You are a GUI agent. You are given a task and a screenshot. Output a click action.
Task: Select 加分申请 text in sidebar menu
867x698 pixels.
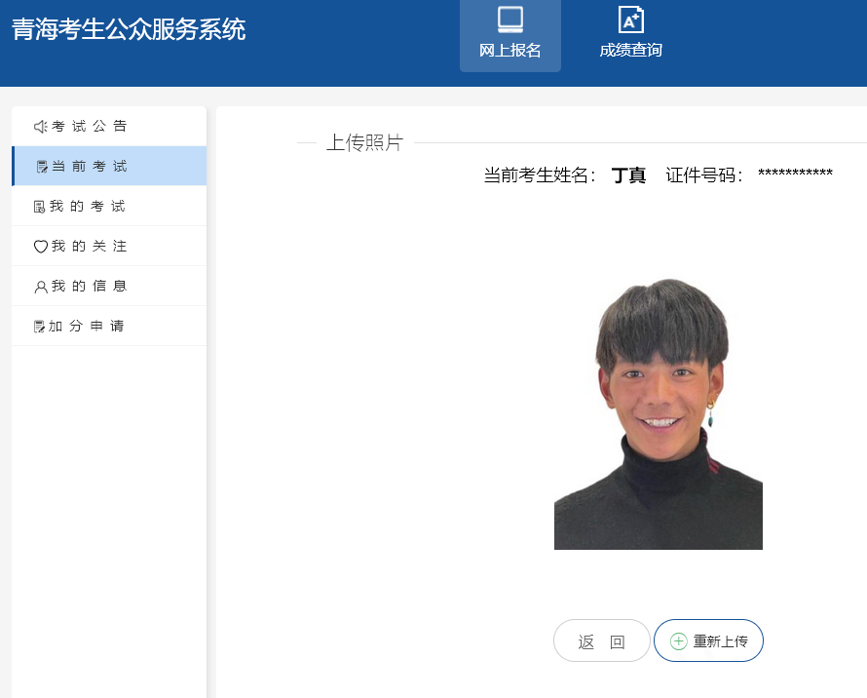[x=87, y=327]
